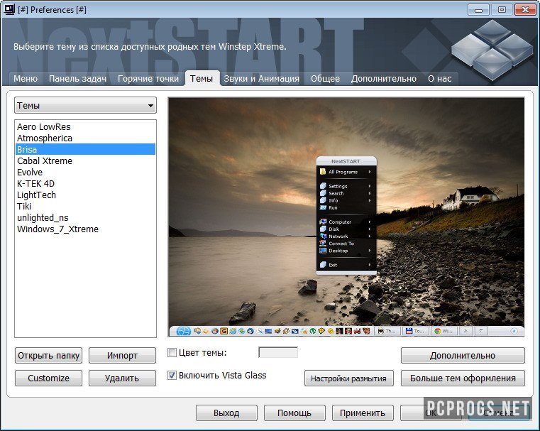This screenshot has height=431, width=540.
Task: Open the theme color swatch
Action: click(x=278, y=352)
